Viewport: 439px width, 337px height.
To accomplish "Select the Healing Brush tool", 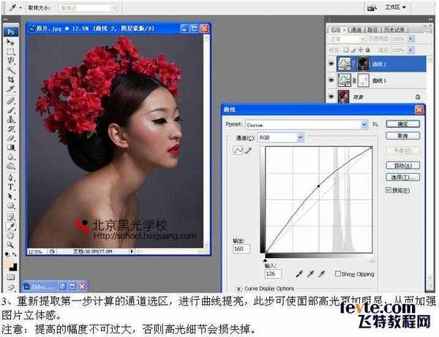I will [x=11, y=101].
